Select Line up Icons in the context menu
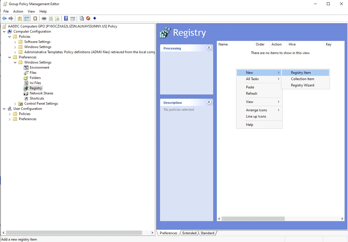348x242 pixels. (x=259, y=116)
